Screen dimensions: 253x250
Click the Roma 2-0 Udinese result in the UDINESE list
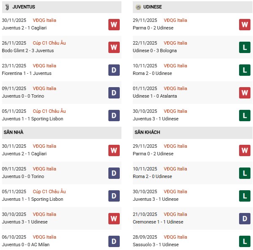point(153,73)
